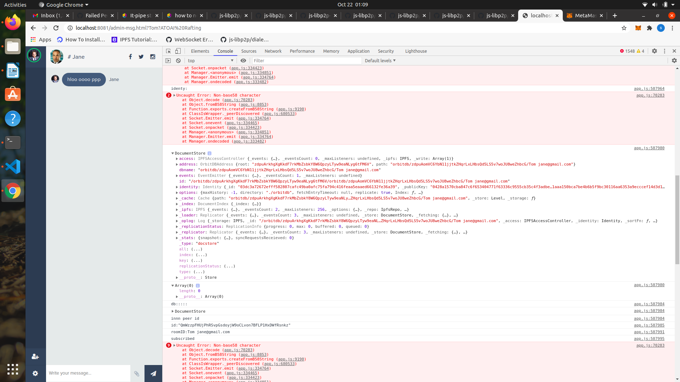Open the Chrome extensions puzzle icon
Screen dimensions: 680x382
point(650,28)
